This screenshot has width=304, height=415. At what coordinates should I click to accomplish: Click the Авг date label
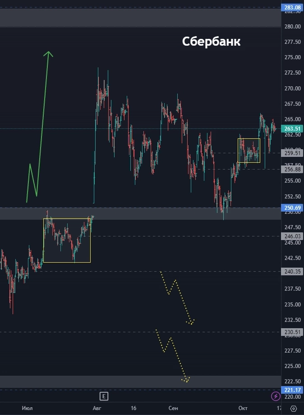coord(97,408)
